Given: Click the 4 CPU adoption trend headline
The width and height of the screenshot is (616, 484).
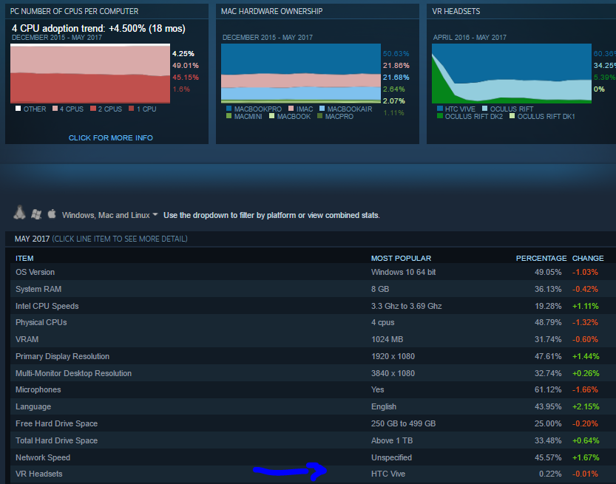Looking at the screenshot, I should pos(98,28).
